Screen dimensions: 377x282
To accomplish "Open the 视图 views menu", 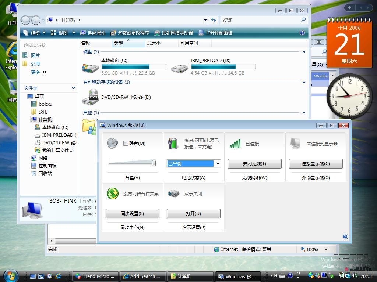I will (63, 33).
